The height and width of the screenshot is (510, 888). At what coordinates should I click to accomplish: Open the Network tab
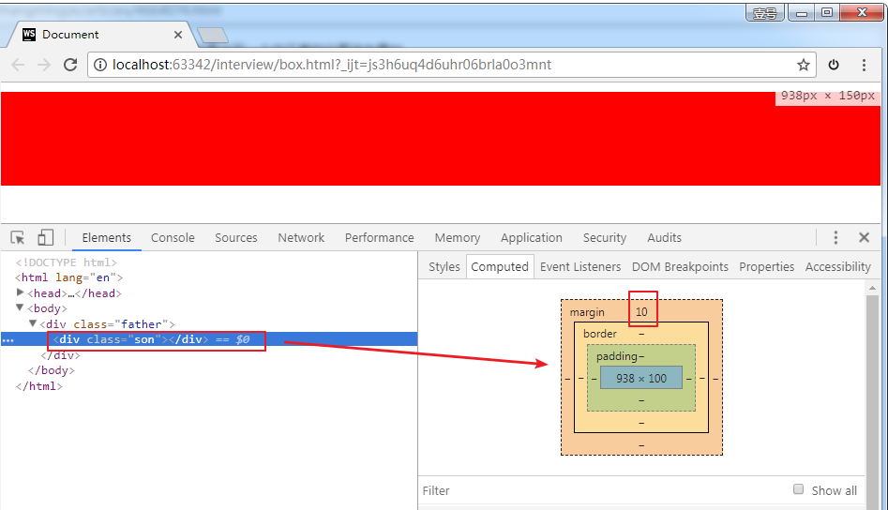(x=301, y=238)
